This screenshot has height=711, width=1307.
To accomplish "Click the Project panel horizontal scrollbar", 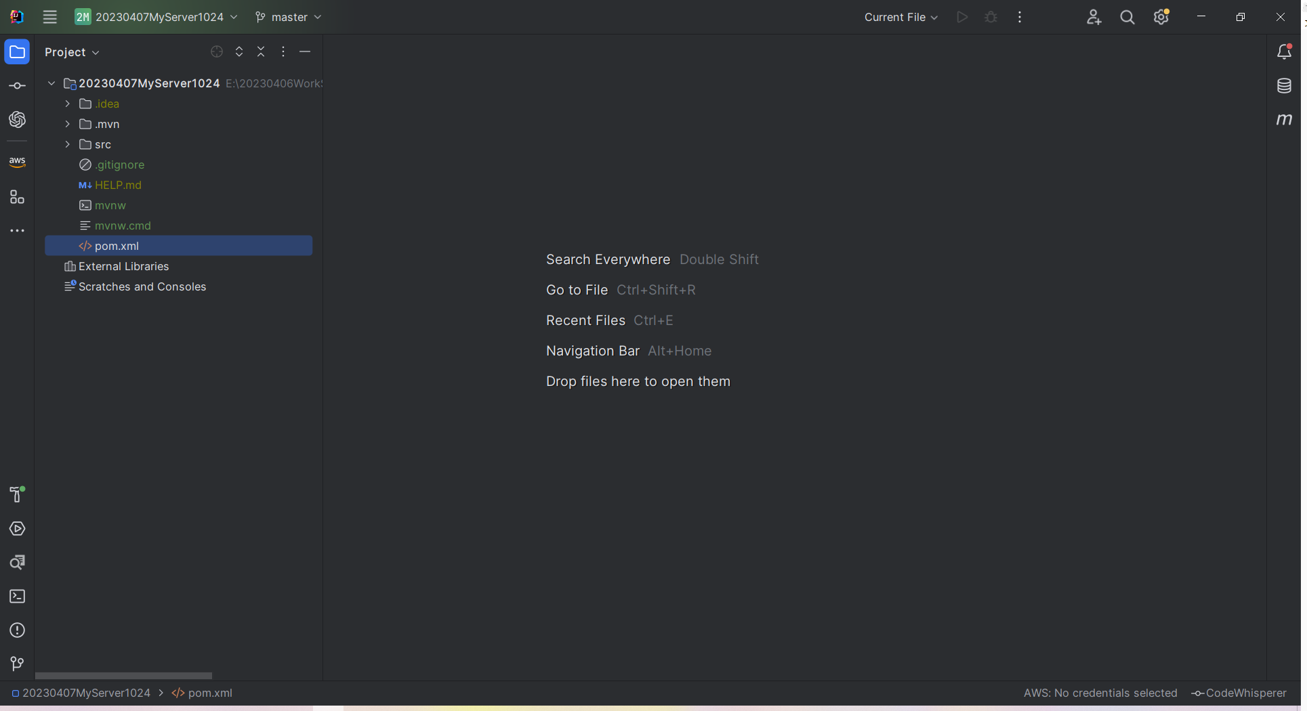I will click(123, 676).
